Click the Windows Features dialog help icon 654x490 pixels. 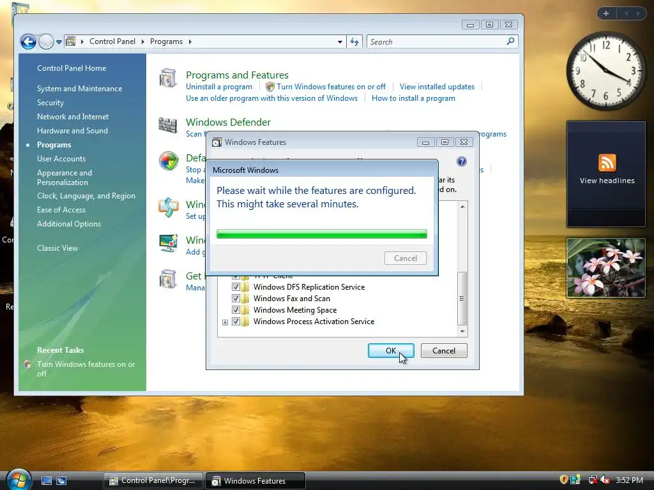461,161
